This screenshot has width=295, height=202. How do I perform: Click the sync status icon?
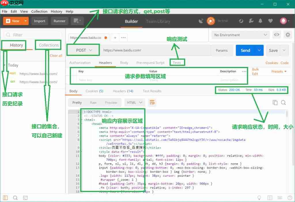211,21
